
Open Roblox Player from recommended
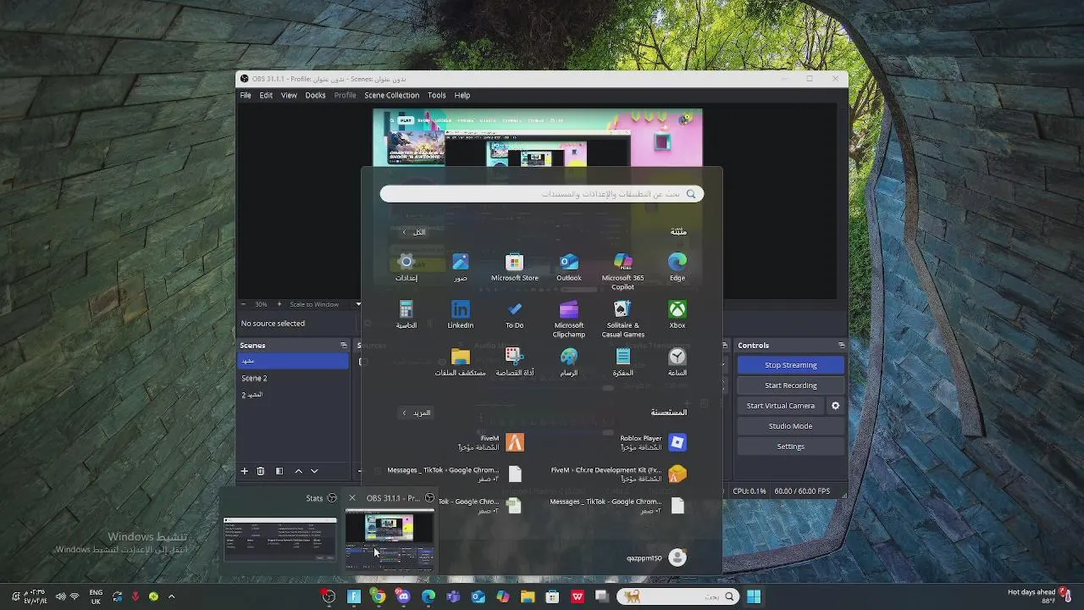coord(652,442)
